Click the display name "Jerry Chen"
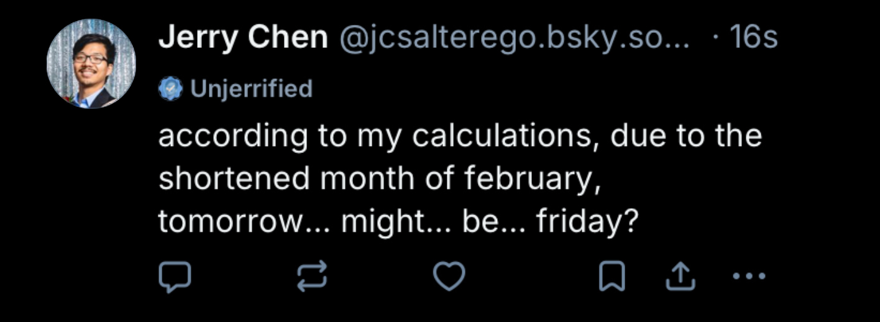Image resolution: width=880 pixels, height=322 pixels. [x=243, y=39]
